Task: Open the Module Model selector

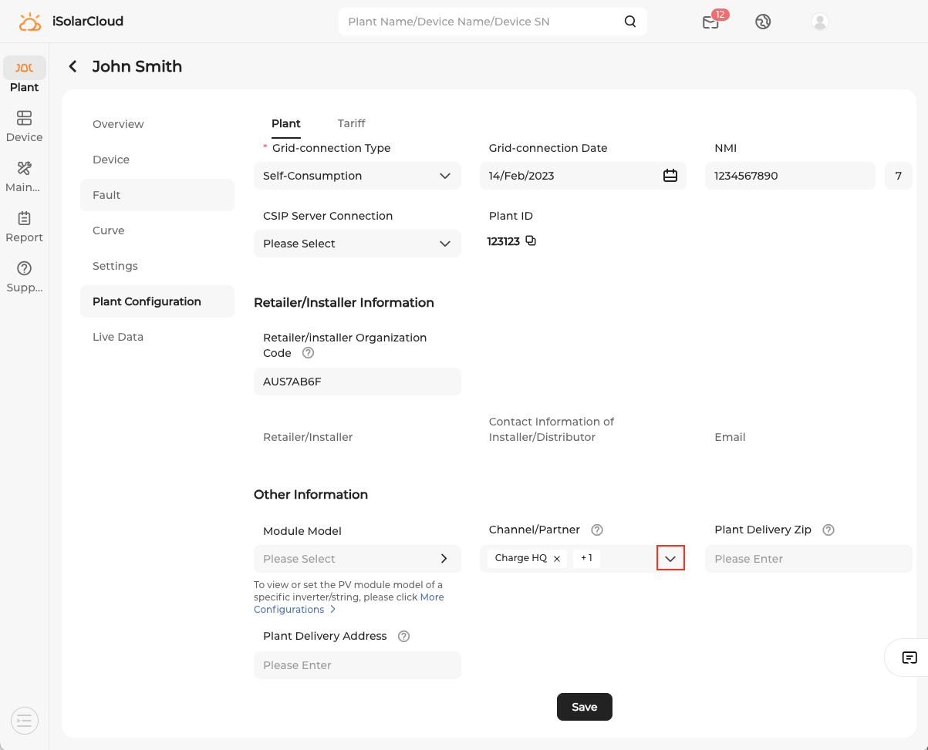Action: point(357,559)
